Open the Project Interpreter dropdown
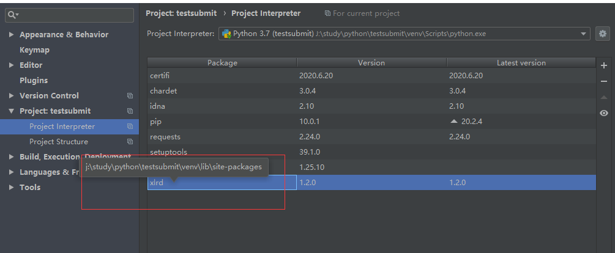The height and width of the screenshot is (253, 615). pyautogui.click(x=584, y=34)
